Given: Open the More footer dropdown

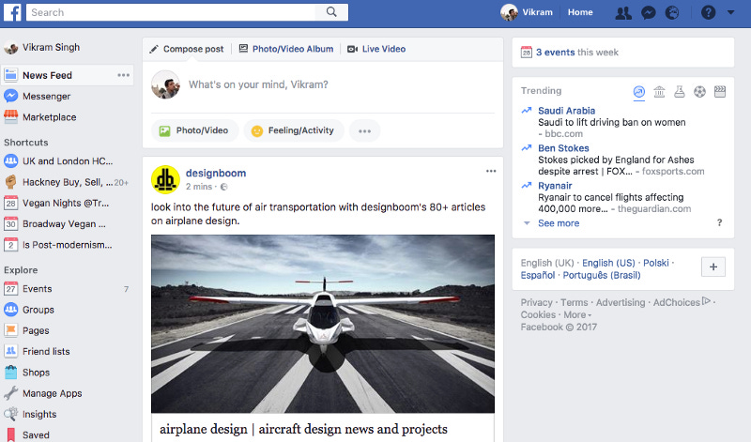Looking at the screenshot, I should tap(577, 314).
